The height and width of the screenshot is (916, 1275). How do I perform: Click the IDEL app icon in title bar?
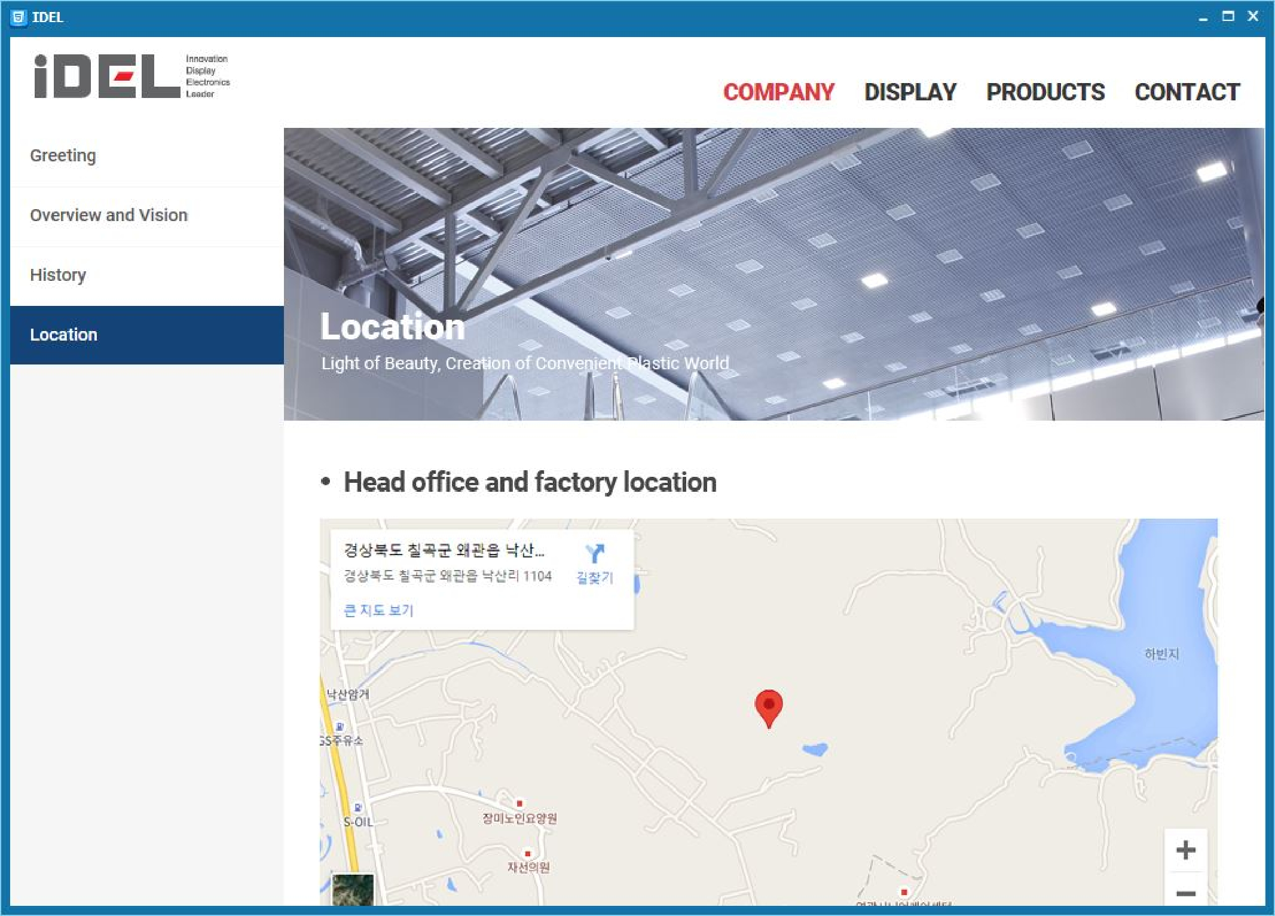click(x=19, y=17)
